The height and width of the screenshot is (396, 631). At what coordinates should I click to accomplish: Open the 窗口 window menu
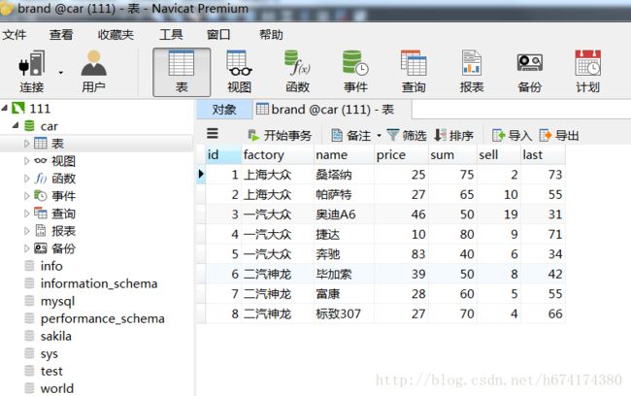218,35
